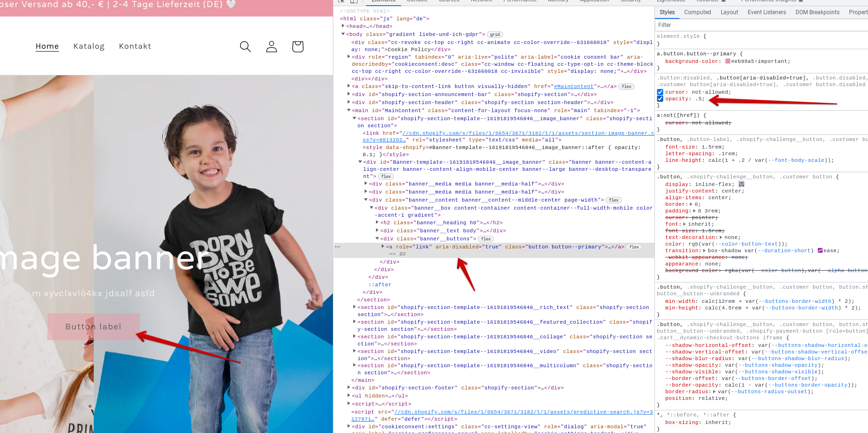
Task: Open the flexbox editor icon beside inline-flex
Action: point(742,184)
